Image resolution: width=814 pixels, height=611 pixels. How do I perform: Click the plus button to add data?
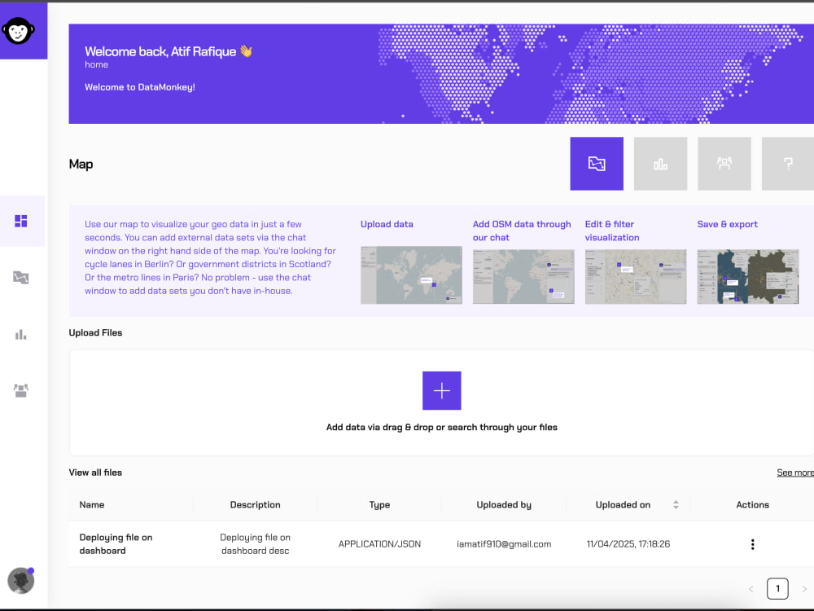click(x=442, y=391)
